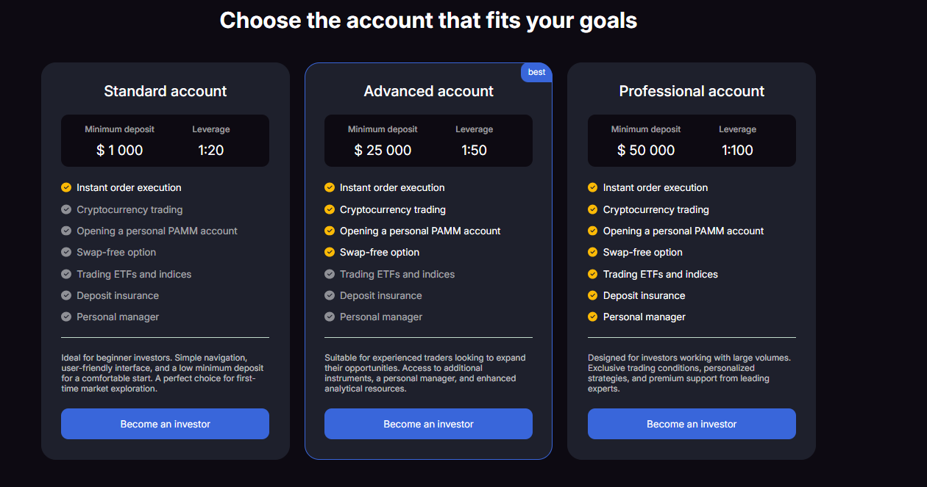Click yellow checkmark beside Advanced Swap-free option
The image size is (927, 487).
point(330,252)
